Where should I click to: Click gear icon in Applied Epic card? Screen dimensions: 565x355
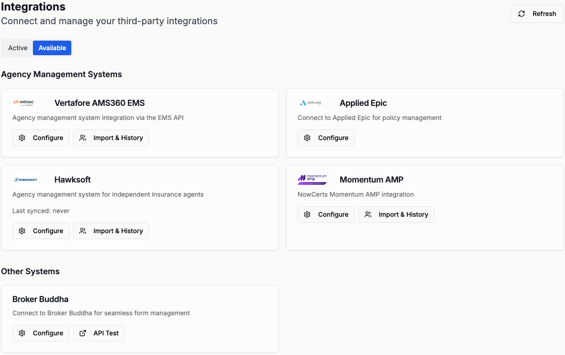coord(307,138)
